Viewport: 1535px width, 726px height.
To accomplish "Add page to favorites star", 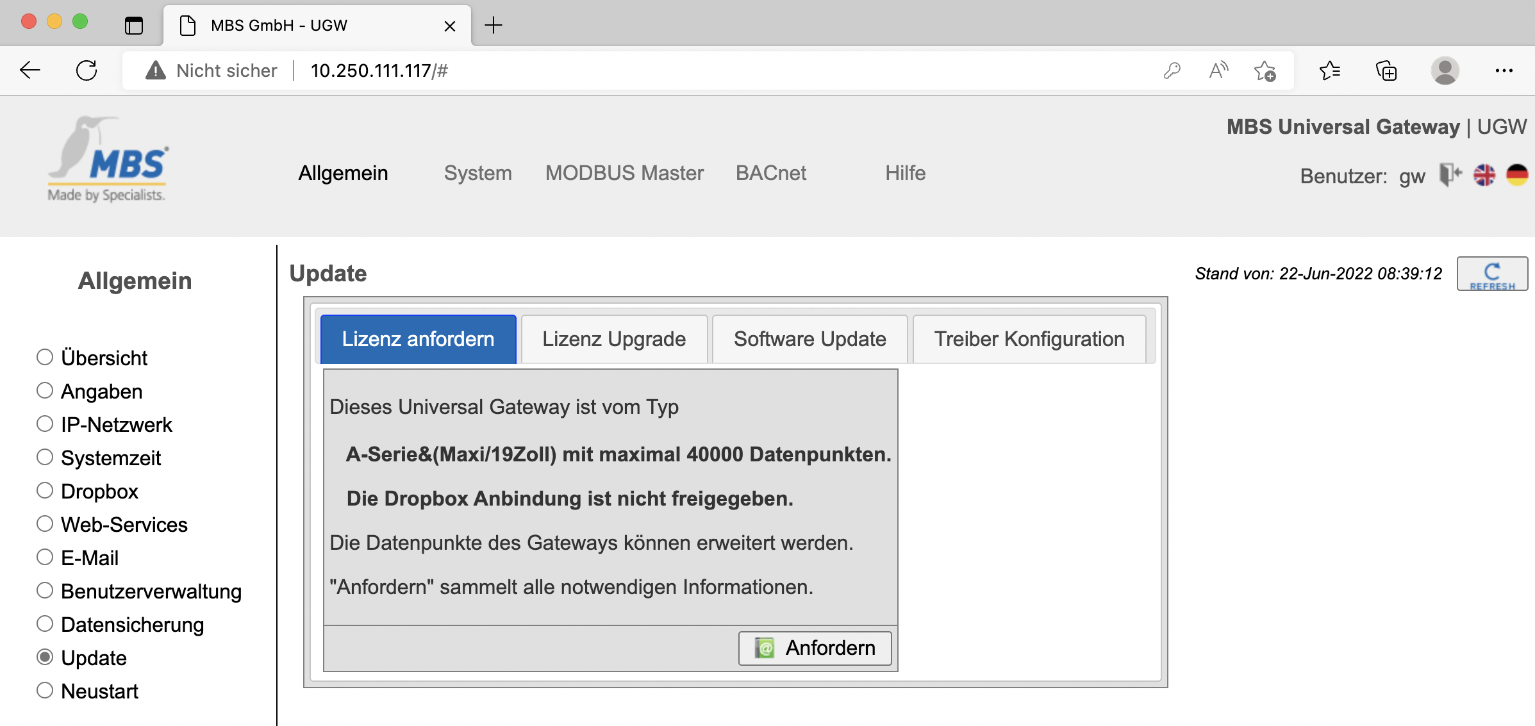I will (x=1265, y=70).
